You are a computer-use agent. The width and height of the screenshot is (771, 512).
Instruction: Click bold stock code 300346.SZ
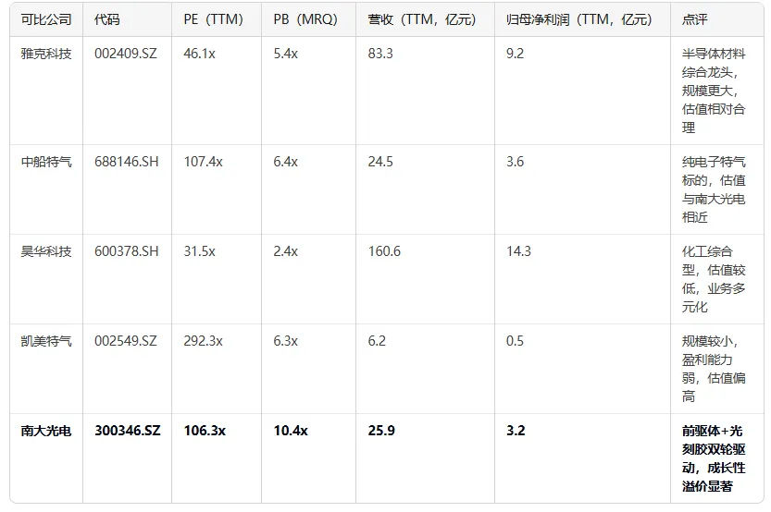(x=128, y=431)
